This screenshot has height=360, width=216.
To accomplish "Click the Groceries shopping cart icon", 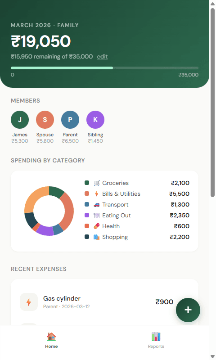I will click(97, 183).
